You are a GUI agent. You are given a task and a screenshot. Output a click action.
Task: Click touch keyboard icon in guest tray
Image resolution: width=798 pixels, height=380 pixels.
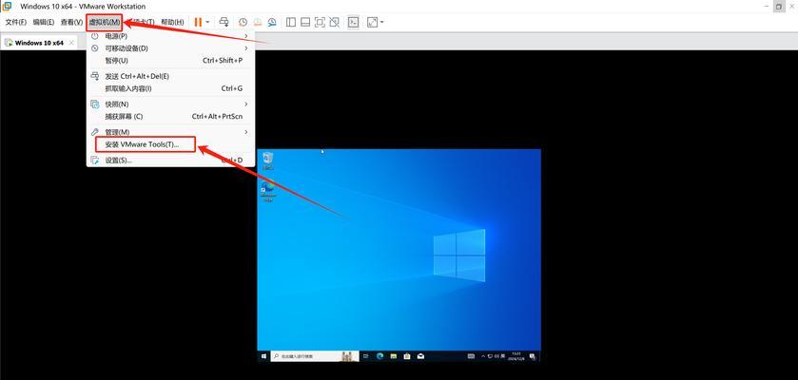click(x=471, y=356)
